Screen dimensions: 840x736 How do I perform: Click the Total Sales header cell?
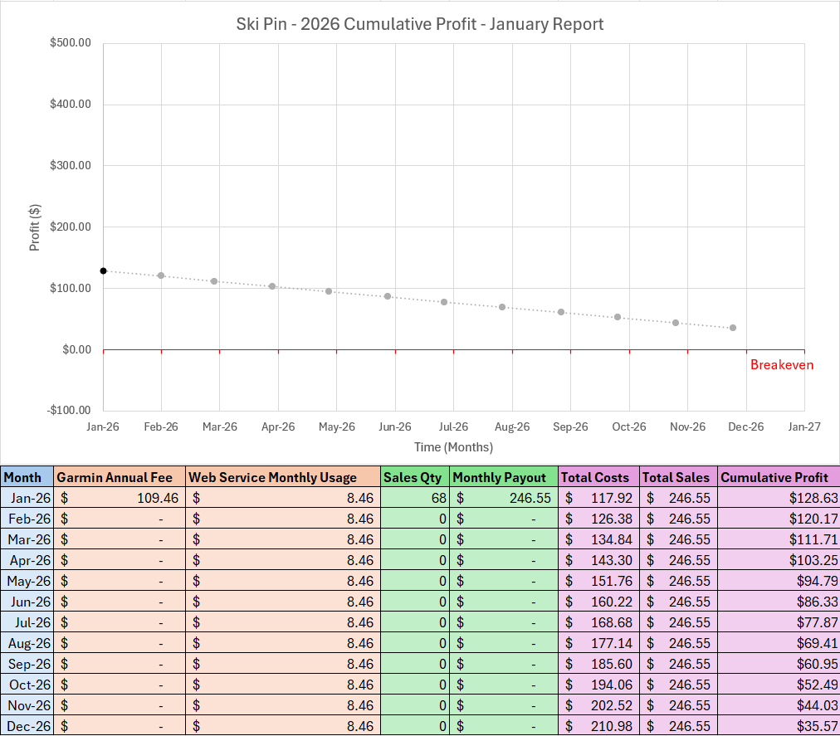point(678,477)
